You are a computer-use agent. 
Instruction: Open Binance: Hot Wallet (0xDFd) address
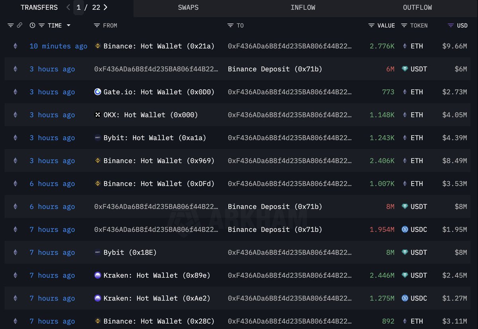coord(159,184)
